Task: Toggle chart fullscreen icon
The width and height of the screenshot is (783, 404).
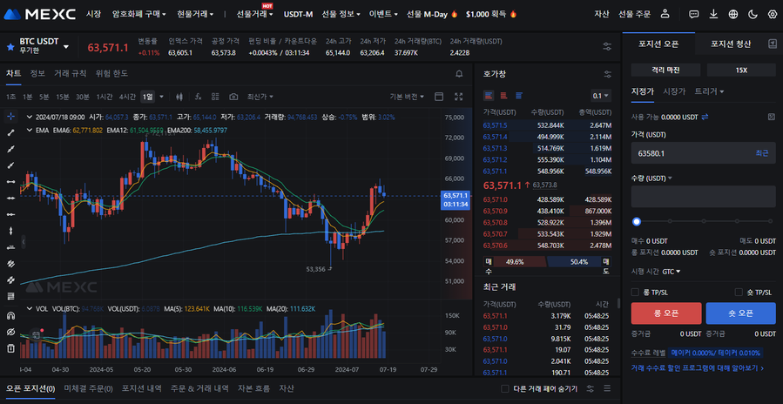Action: pyautogui.click(x=459, y=97)
